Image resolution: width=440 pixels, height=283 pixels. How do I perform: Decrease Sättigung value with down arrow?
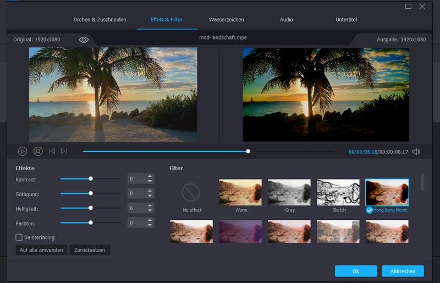pyautogui.click(x=150, y=196)
